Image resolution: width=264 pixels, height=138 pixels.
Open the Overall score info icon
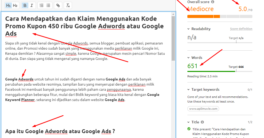coord(213,2)
